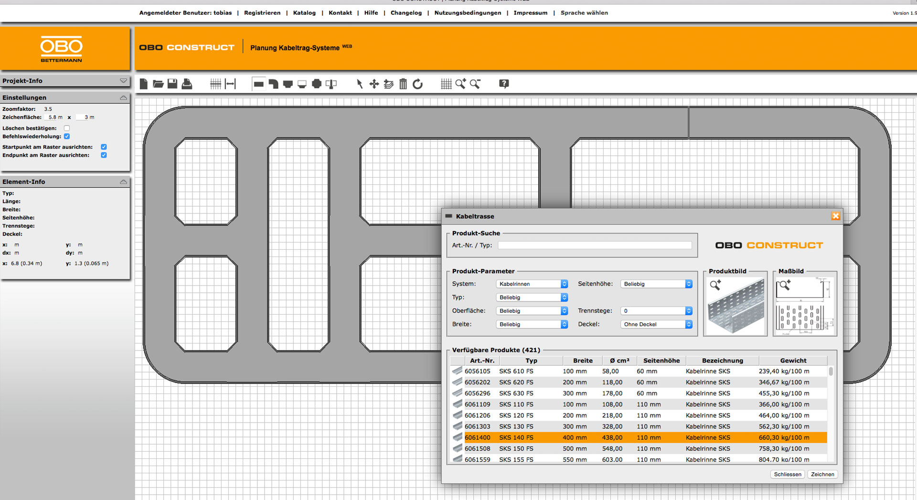Click the Zeichnen button
Viewport: 917px width, 500px height.
coord(822,474)
